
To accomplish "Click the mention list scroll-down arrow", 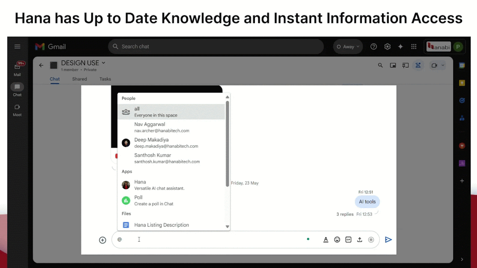I will [x=227, y=226].
